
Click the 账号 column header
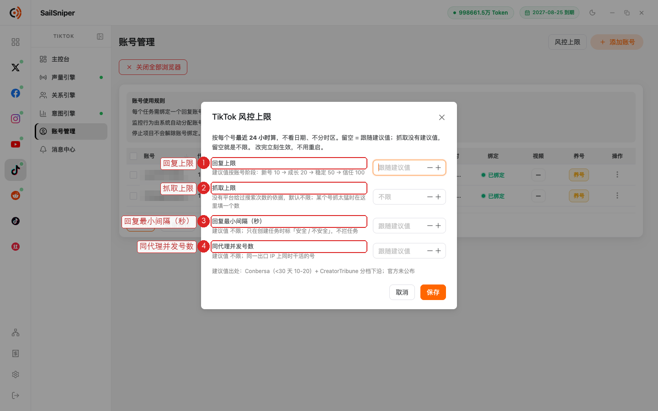tap(149, 156)
